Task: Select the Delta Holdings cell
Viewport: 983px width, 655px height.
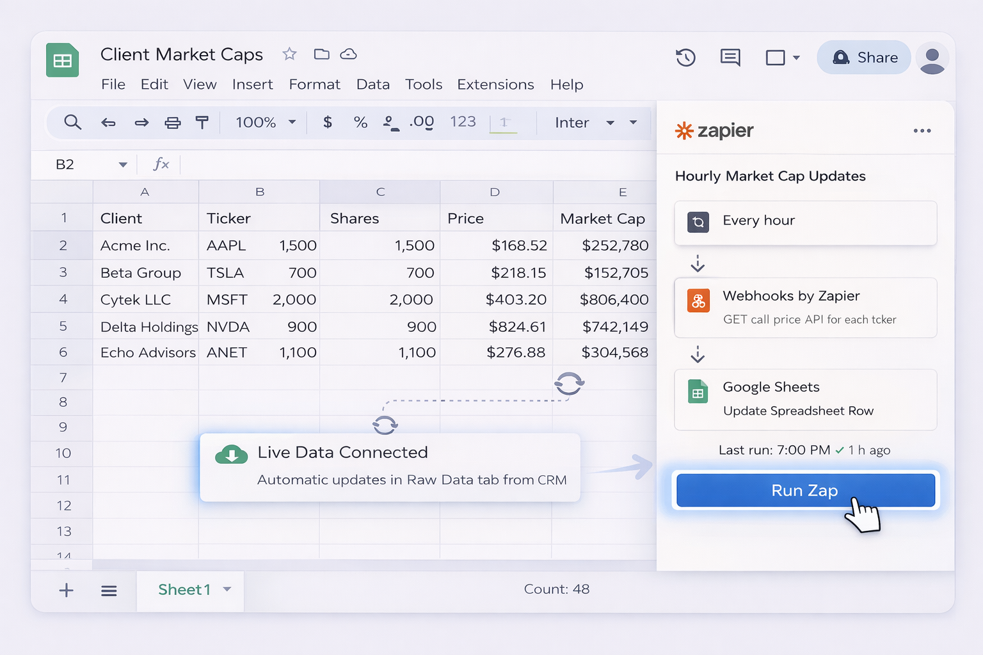Action: [x=146, y=327]
